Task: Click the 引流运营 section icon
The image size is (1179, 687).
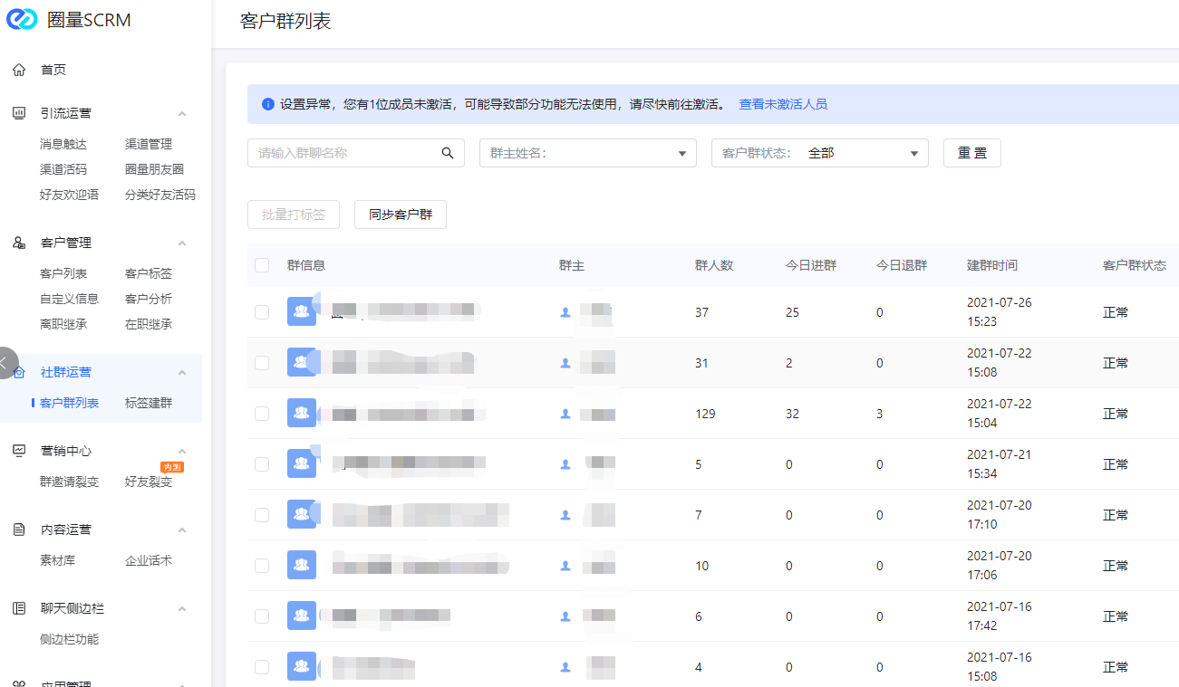Action: 19,113
